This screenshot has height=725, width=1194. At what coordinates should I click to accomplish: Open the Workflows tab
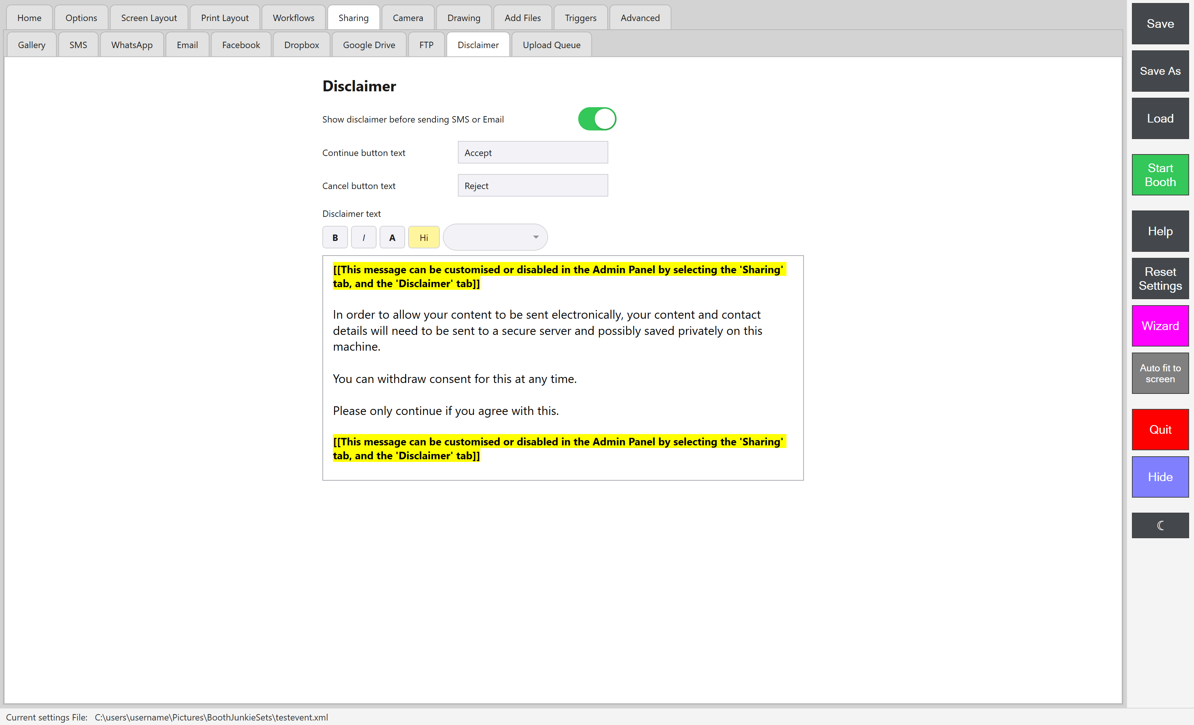[x=294, y=18]
